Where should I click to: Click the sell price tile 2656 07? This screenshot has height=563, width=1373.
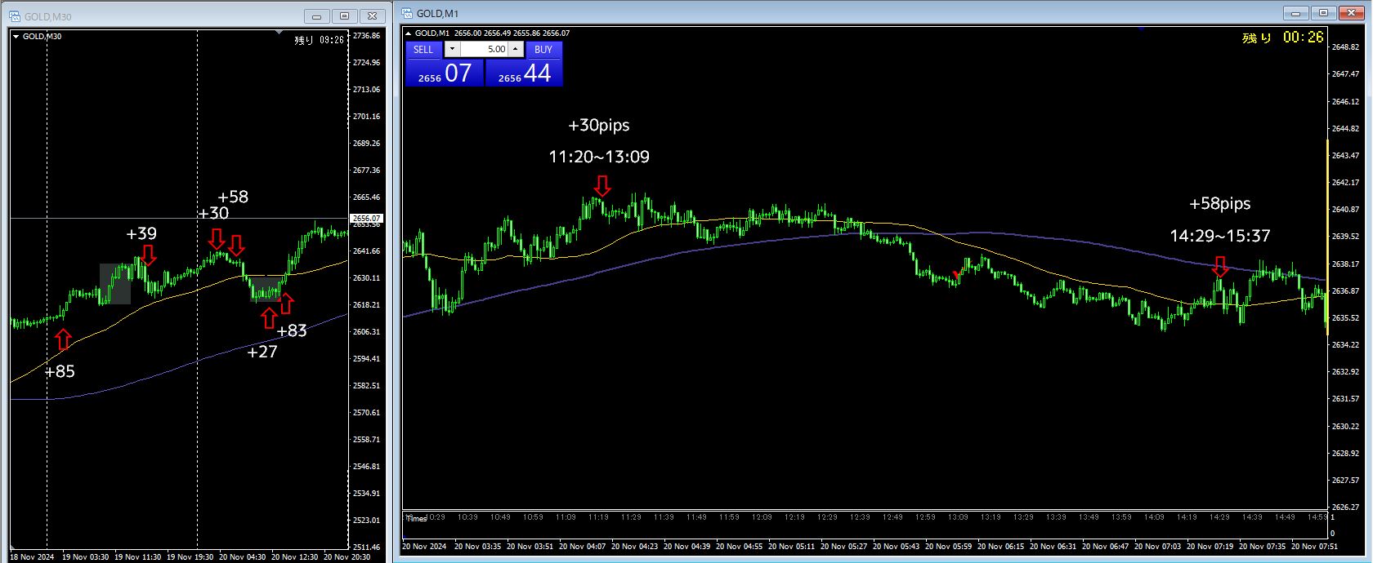click(x=445, y=73)
